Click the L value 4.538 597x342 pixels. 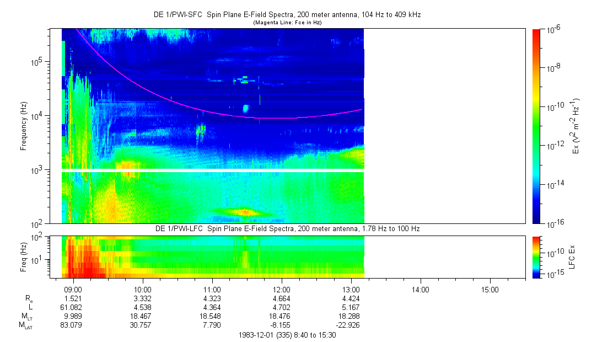[x=142, y=307]
